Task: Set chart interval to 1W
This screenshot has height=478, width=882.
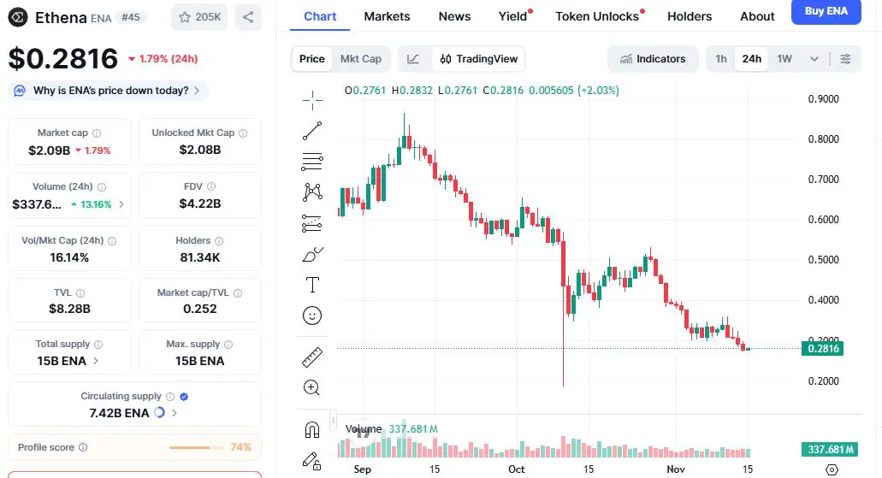Action: (784, 59)
